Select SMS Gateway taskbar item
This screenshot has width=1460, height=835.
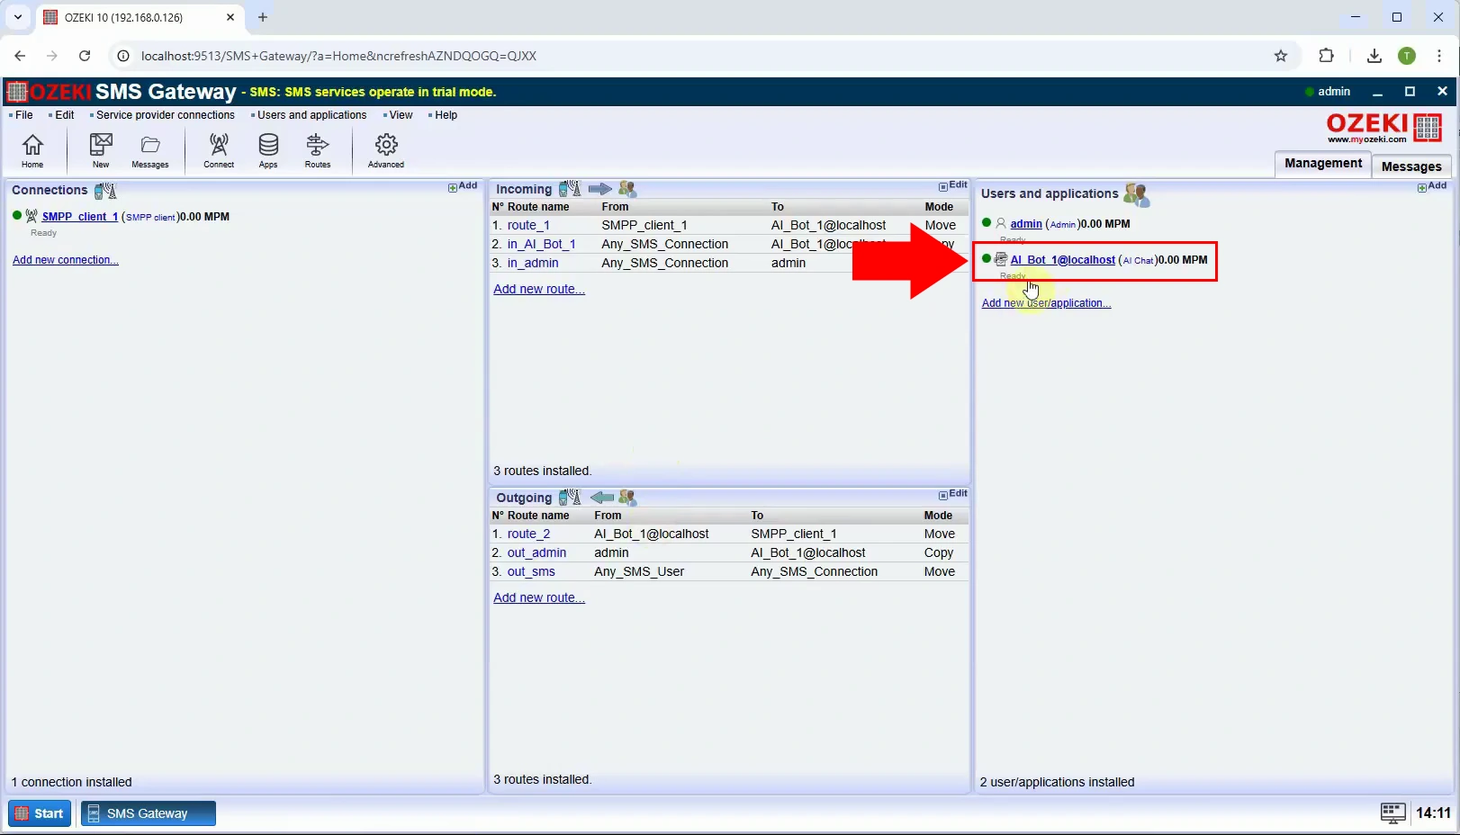pyautogui.click(x=149, y=813)
